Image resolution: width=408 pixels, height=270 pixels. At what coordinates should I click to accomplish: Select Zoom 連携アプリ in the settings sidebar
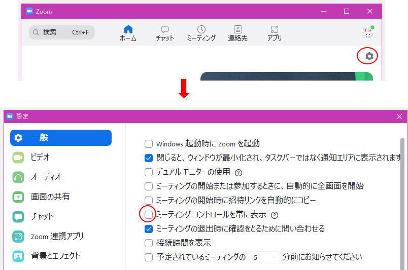tap(61, 236)
